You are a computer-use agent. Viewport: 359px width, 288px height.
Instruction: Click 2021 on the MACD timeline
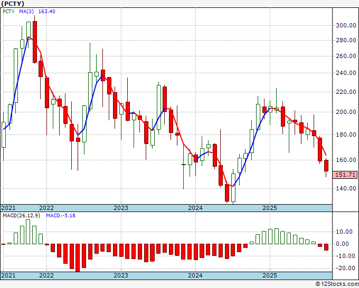coord(8,275)
